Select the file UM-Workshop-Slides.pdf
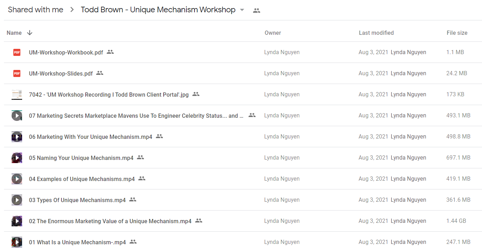Screen dimensions: 482x252 coord(61,73)
